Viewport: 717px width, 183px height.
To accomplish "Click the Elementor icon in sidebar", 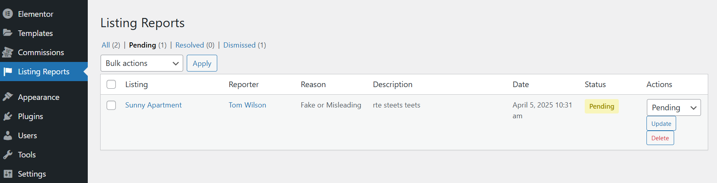I will point(8,14).
